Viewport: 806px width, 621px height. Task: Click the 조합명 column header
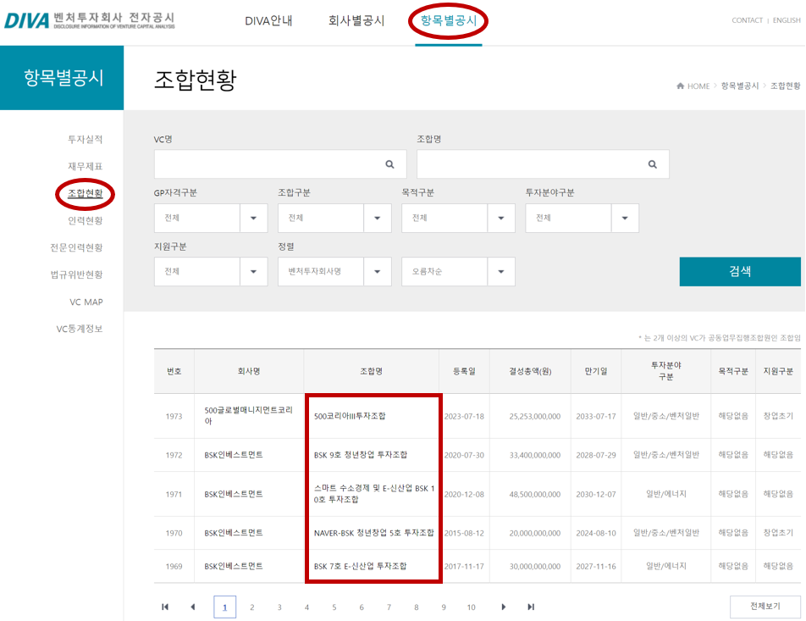pos(371,371)
